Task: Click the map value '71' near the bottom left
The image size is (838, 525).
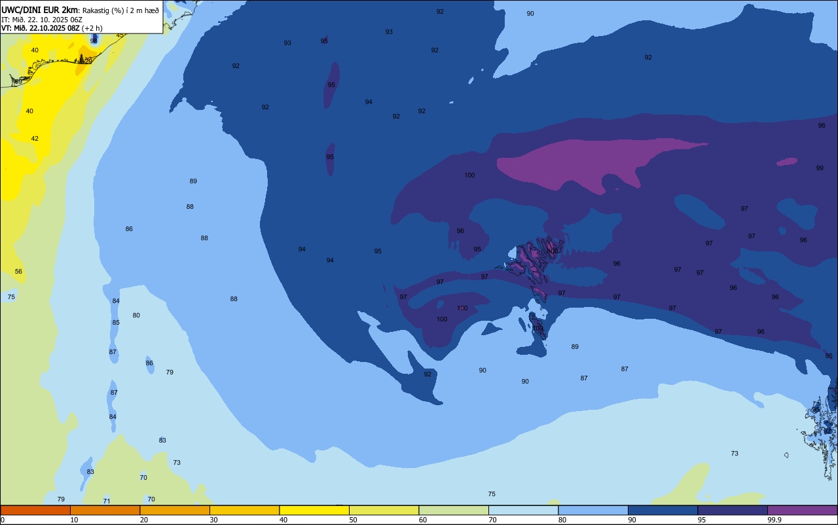Action: click(x=107, y=501)
